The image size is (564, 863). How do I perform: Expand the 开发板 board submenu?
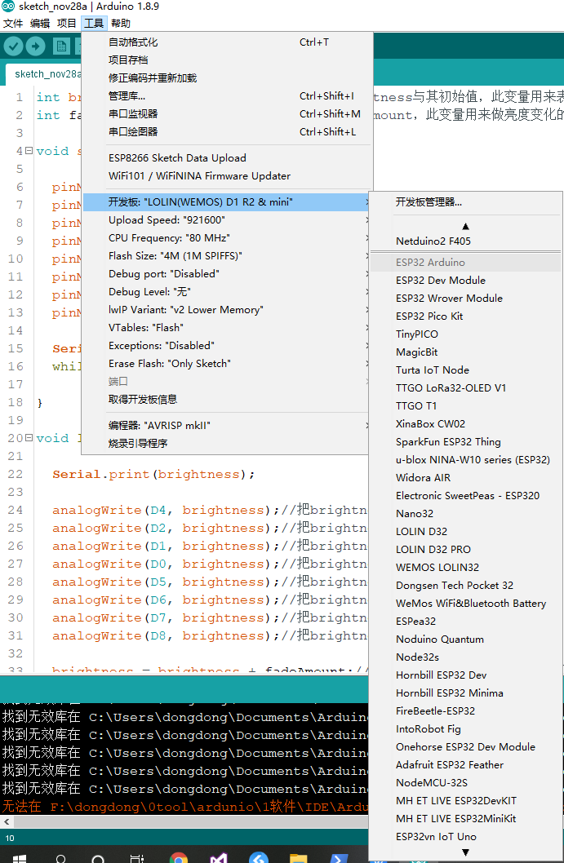227,202
